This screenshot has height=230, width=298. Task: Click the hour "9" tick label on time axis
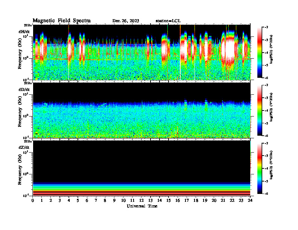click(114, 201)
